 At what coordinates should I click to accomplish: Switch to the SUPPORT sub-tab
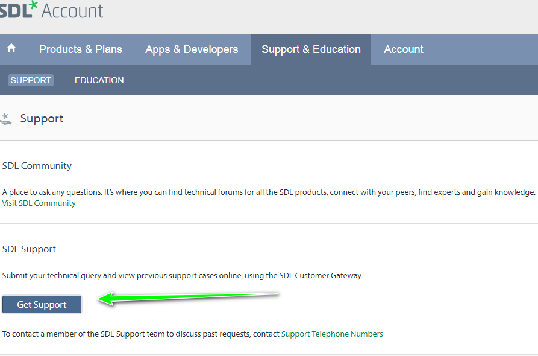coord(31,80)
